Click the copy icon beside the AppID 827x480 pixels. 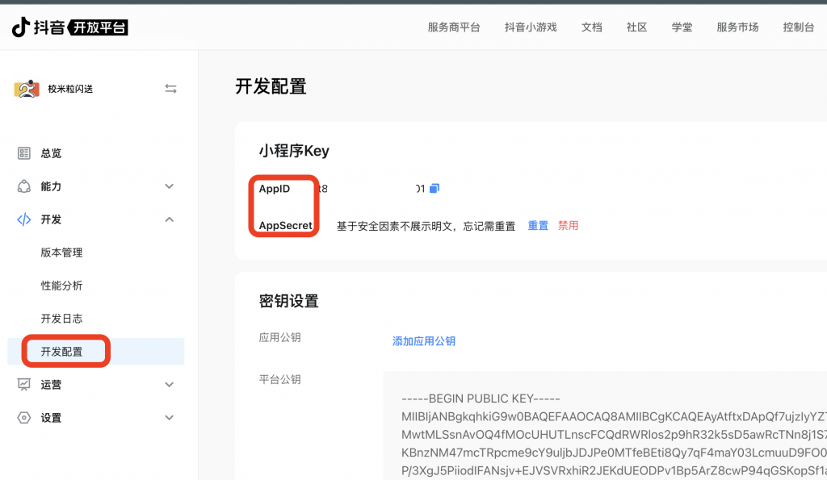434,188
